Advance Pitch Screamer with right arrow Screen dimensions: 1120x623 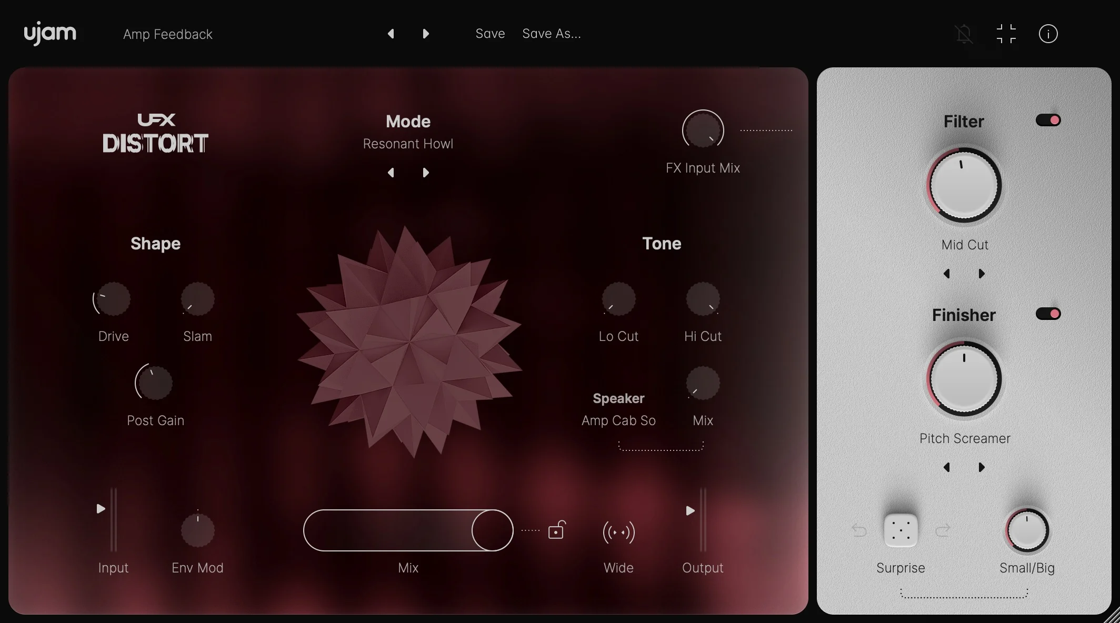tap(981, 467)
